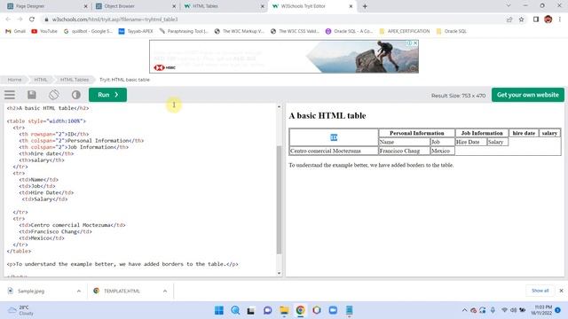Go to HTML breadcrumb
The width and height of the screenshot is (568, 319).
point(41,80)
